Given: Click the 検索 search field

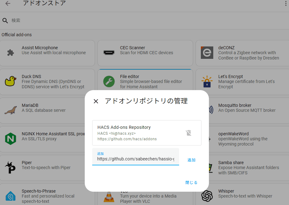Looking at the screenshot, I should click(147, 20).
